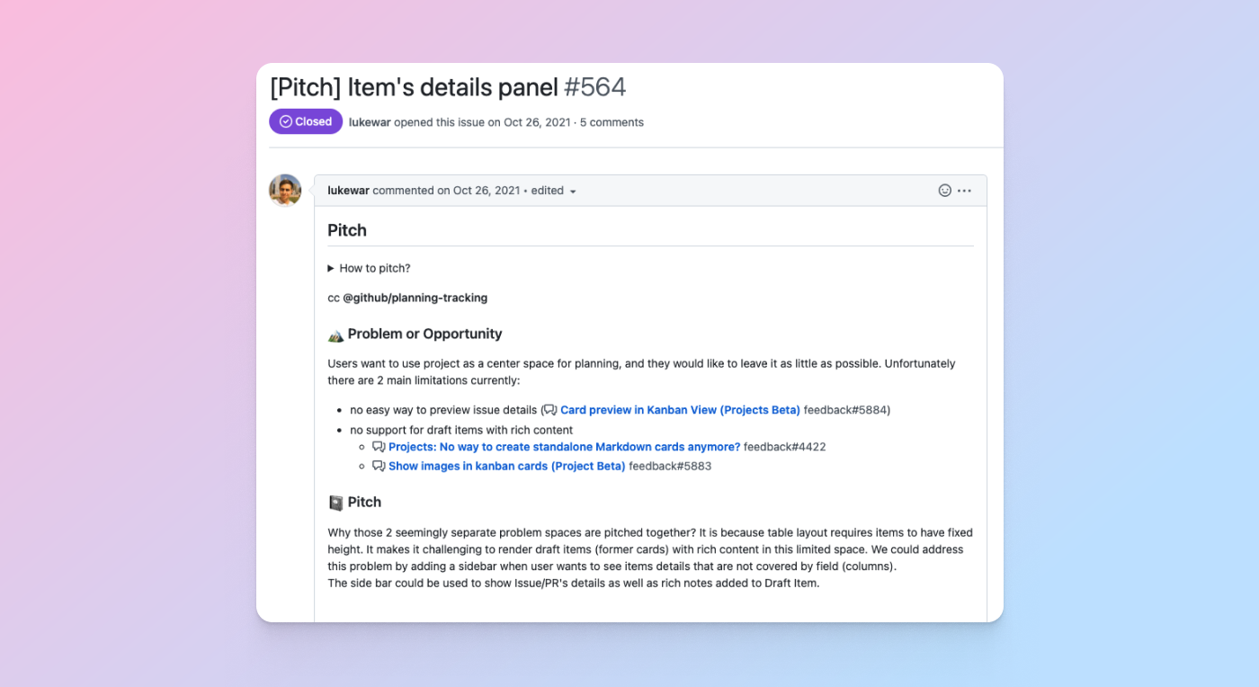Add an emoji reaction to the comment

pyautogui.click(x=944, y=191)
